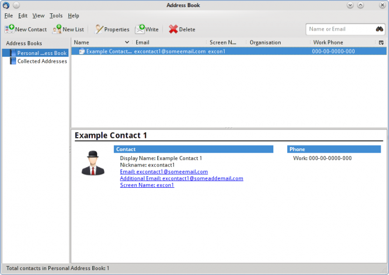This screenshot has width=389, height=275.
Task: Open Properties of the selected contact
Action: (x=112, y=29)
